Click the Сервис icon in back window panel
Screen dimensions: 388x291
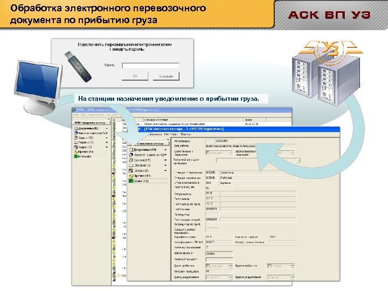click(76, 147)
